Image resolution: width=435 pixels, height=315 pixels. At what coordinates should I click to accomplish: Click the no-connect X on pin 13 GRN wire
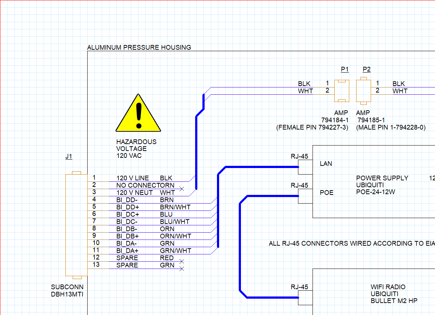pos(182,269)
